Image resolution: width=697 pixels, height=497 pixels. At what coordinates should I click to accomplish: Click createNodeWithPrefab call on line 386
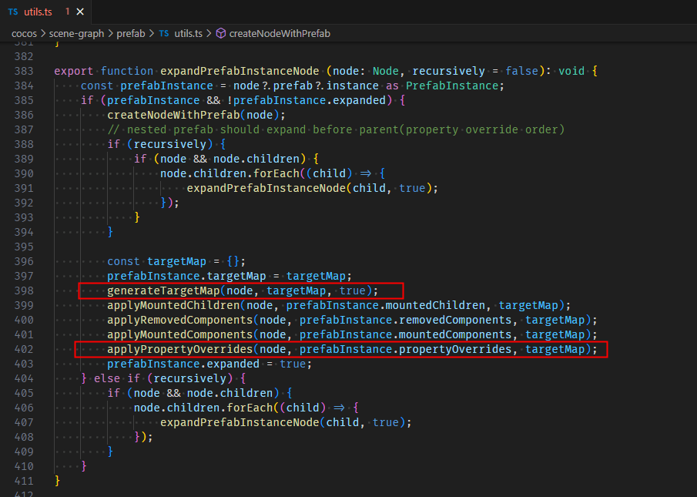(173, 115)
